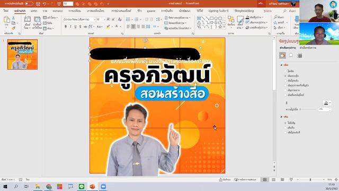This screenshot has width=339, height=191.
Task: Select the Solid line radio option
Action: (285, 127)
